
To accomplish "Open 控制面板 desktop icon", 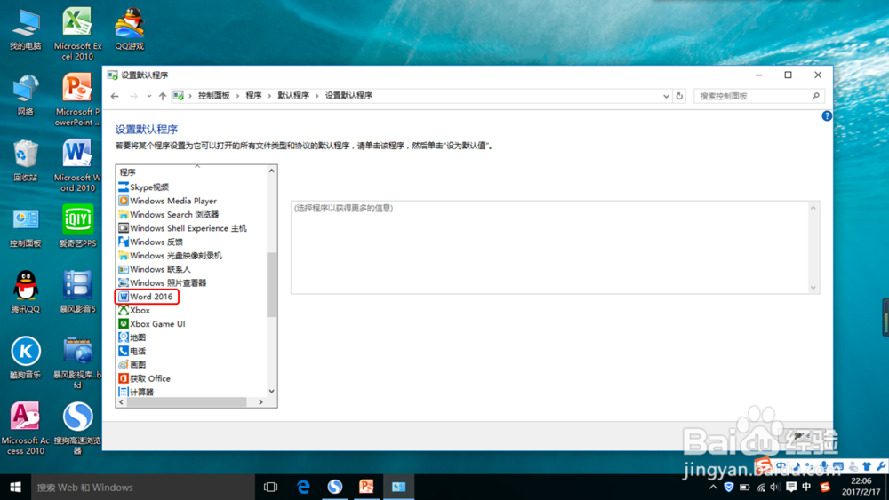I will tap(25, 227).
